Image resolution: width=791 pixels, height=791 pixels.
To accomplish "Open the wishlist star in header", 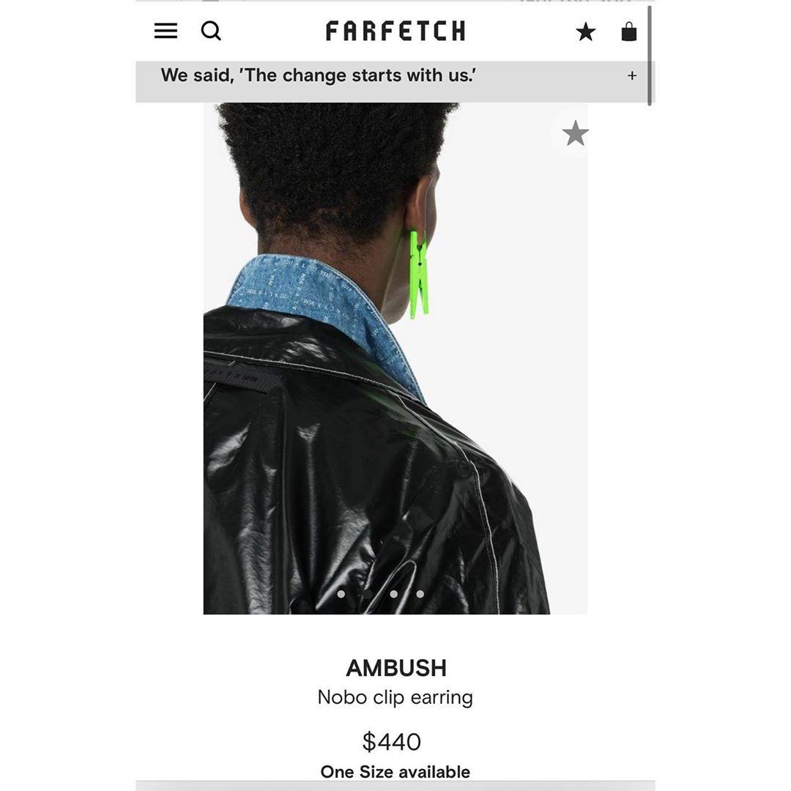I will [585, 31].
